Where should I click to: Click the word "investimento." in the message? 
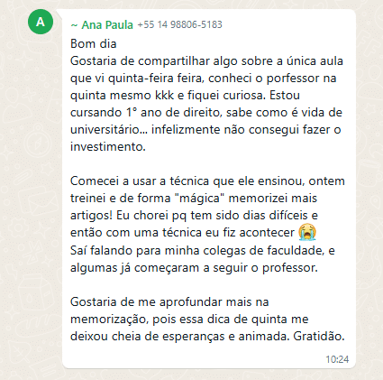[108, 147]
